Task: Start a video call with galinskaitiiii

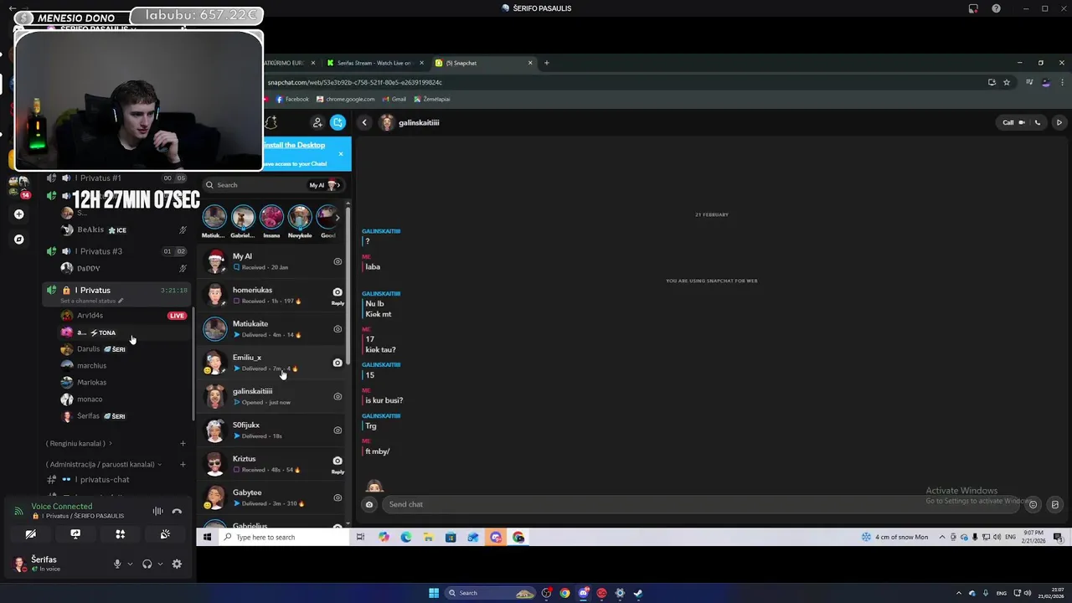Action: coord(1022,122)
